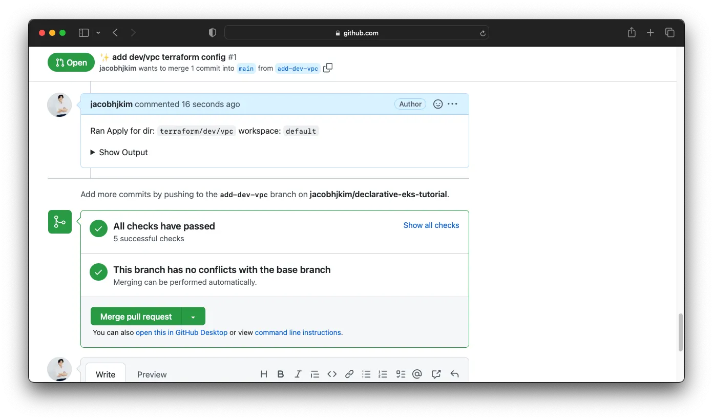Create a numbered list in the comment editor
The width and height of the screenshot is (713, 420).
point(383,374)
